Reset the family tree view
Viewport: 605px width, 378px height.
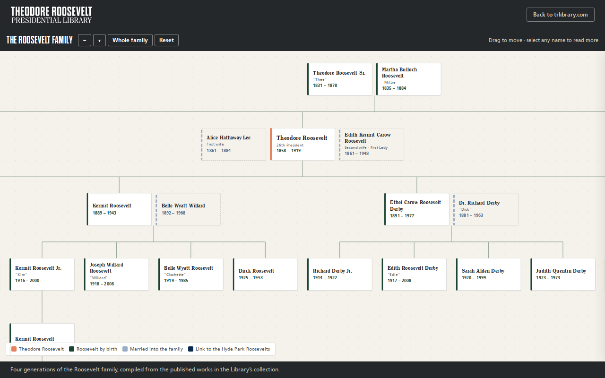coord(166,40)
